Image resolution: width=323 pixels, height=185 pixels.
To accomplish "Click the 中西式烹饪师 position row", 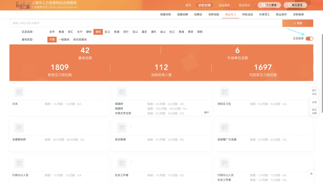I will coord(149,113).
